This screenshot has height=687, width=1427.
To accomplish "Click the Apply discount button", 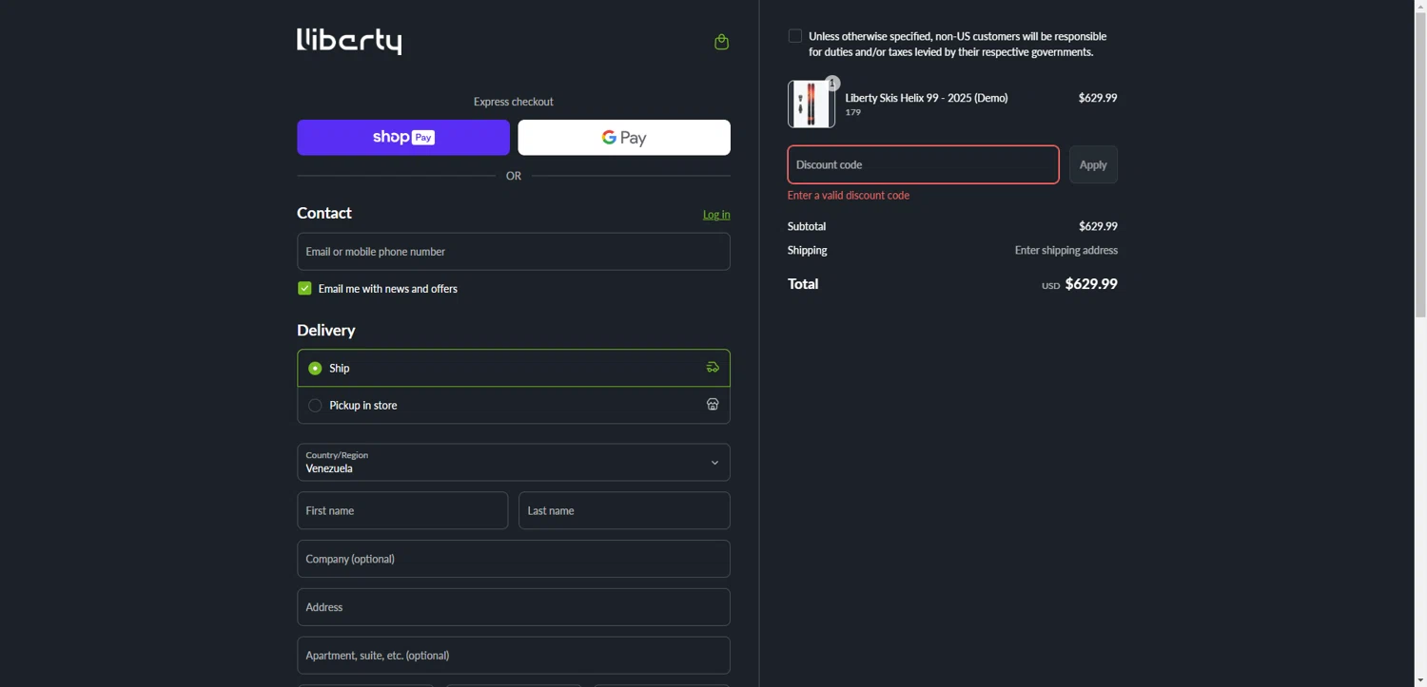I will click(x=1093, y=164).
